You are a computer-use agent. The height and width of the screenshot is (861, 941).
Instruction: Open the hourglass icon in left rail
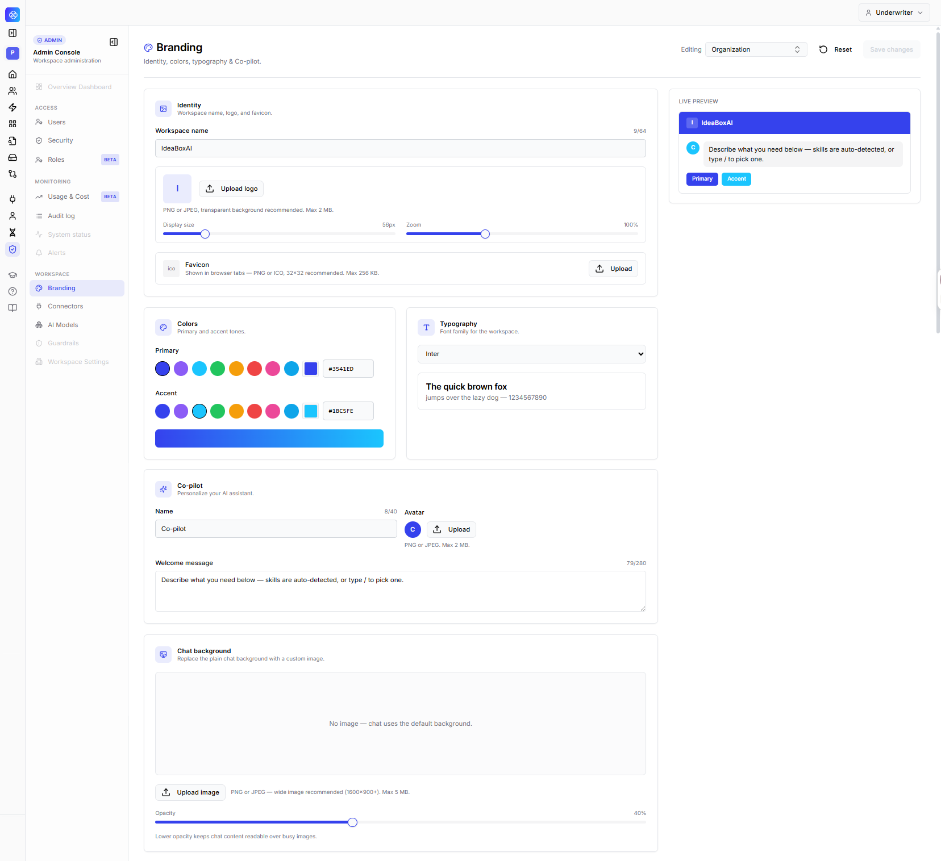13,232
